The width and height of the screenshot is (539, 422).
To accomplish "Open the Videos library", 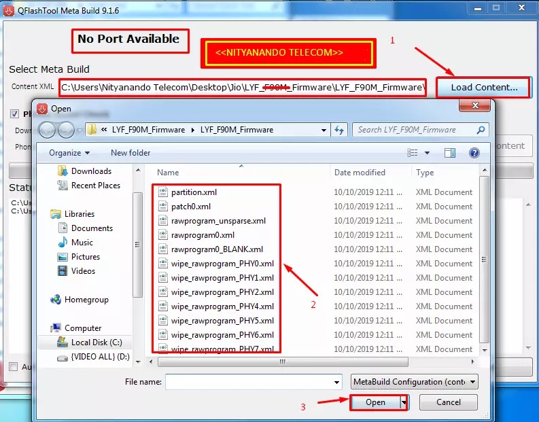I will click(83, 270).
